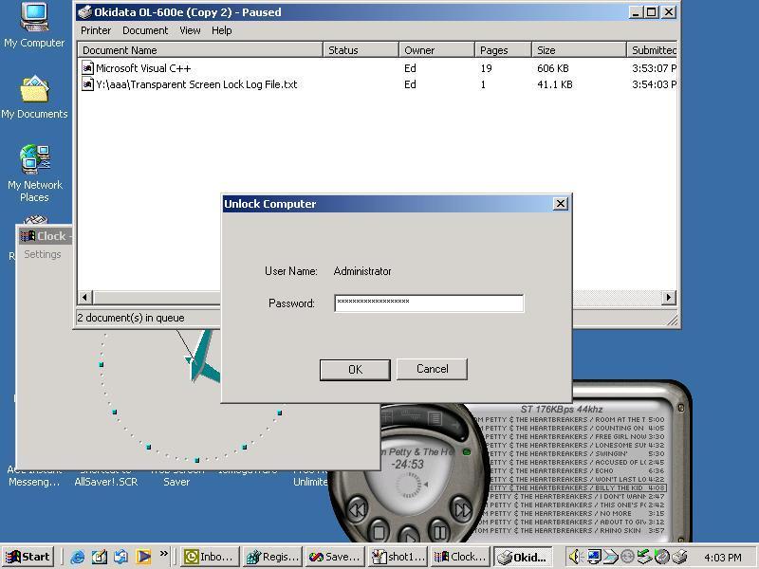Viewport: 759px width, 569px height.
Task: Click the Okidata printer title bar icon
Action: (84, 12)
